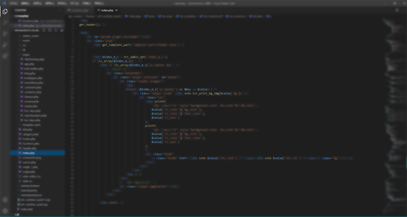
Task: Expand the template-parts folder
Action: point(32,125)
